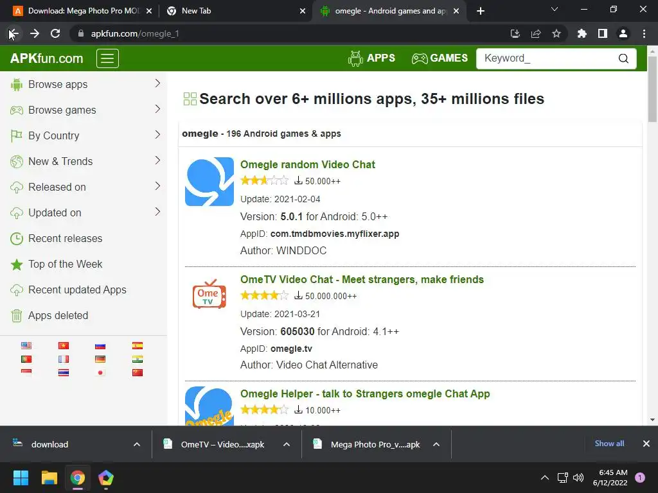Expand the By Country chevron
Screen dimensions: 658x493
[158, 135]
